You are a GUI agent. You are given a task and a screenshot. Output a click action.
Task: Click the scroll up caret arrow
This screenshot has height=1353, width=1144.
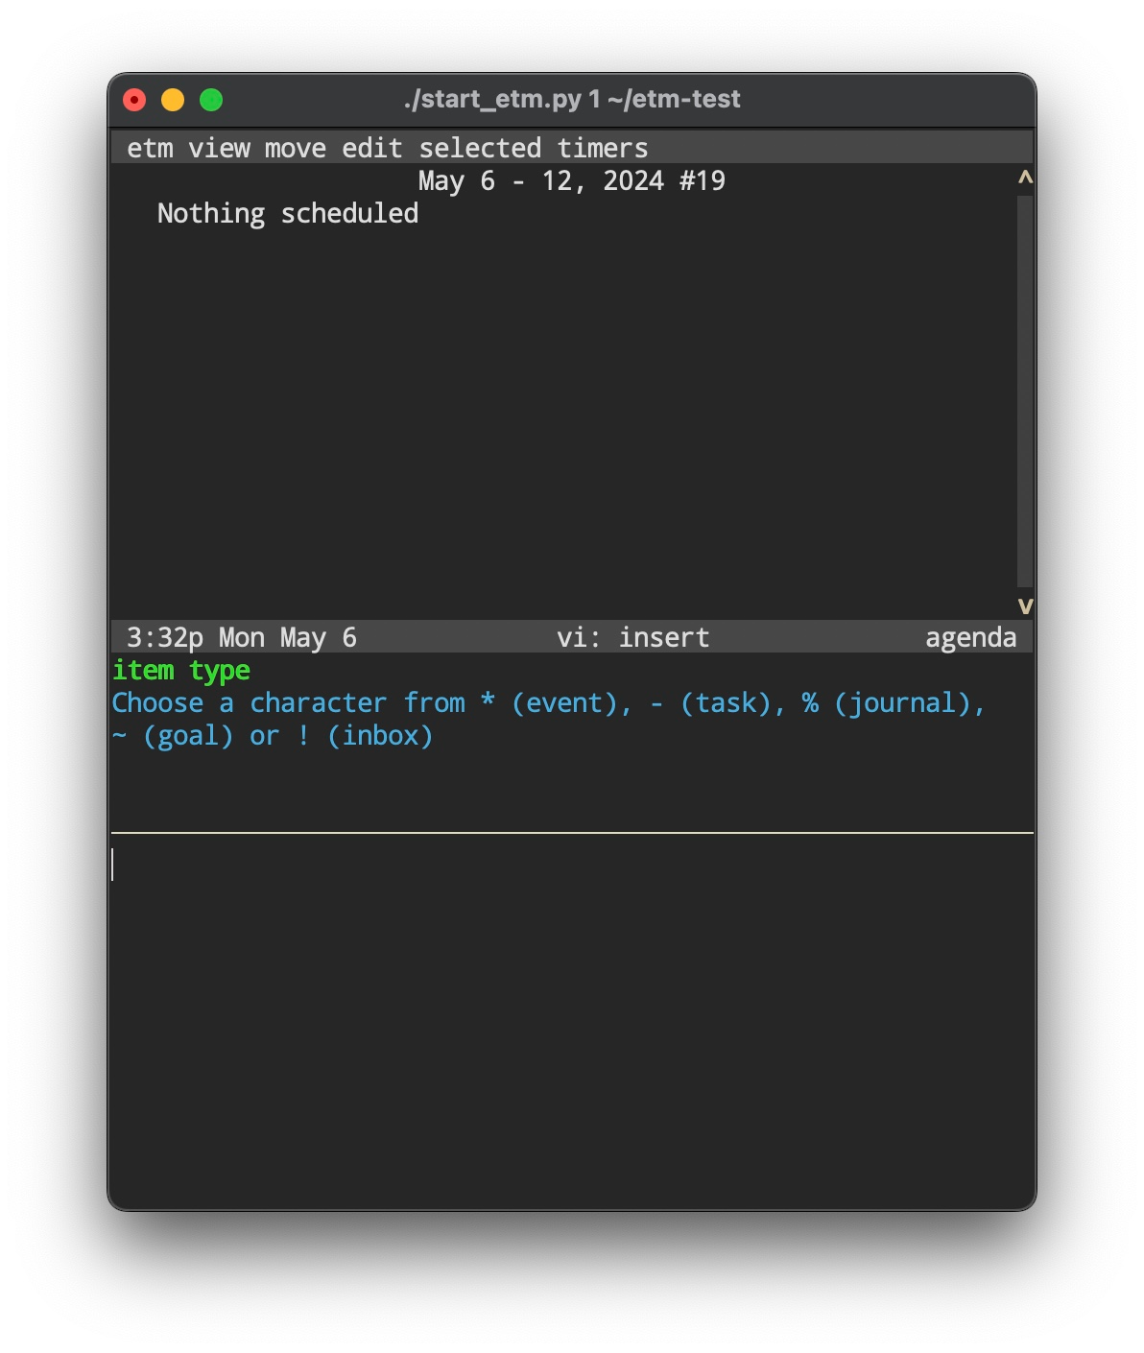(1025, 179)
